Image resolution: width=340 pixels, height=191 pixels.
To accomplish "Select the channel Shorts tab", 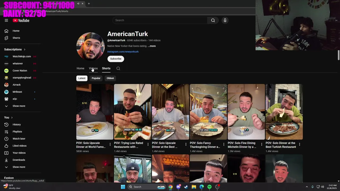I will (x=106, y=68).
